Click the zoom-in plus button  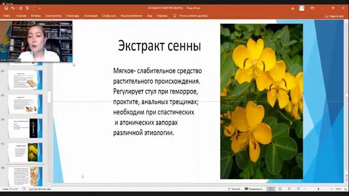click(332, 189)
